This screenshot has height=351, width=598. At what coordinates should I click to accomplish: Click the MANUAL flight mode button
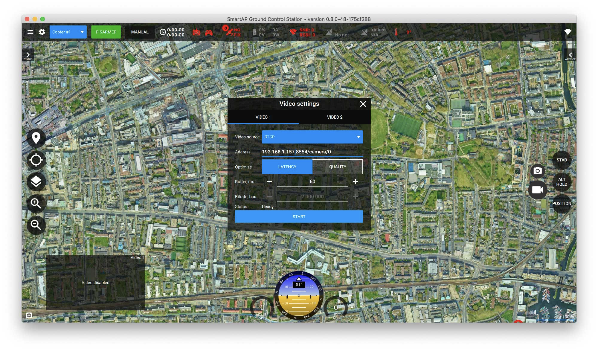(x=140, y=32)
